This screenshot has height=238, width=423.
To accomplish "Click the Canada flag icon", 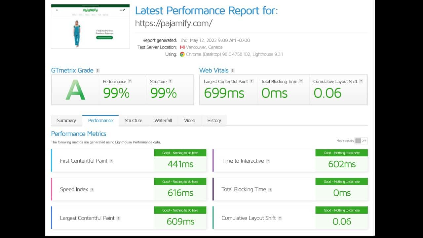I will (x=182, y=47).
